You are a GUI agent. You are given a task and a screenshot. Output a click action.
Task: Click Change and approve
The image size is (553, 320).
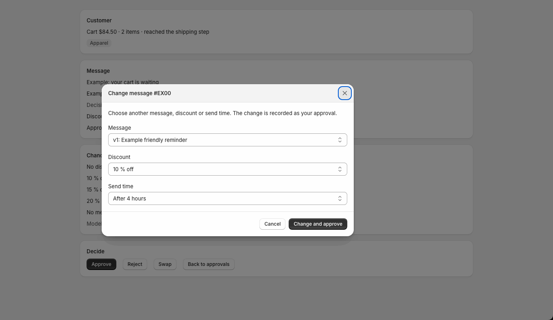(318, 224)
